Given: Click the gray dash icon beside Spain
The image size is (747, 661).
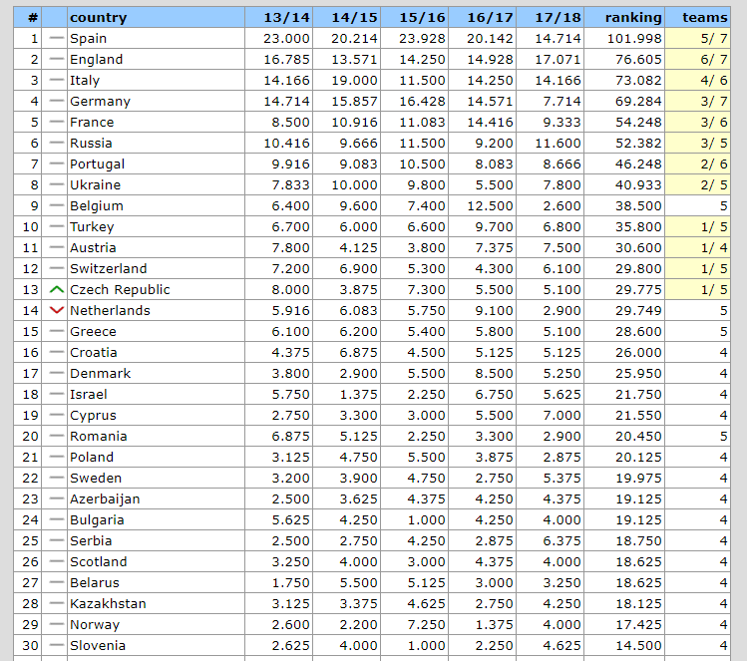Looking at the screenshot, I should point(56,38).
